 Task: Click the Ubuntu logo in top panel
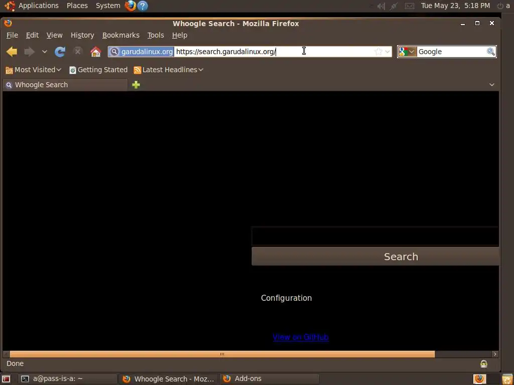pos(10,6)
